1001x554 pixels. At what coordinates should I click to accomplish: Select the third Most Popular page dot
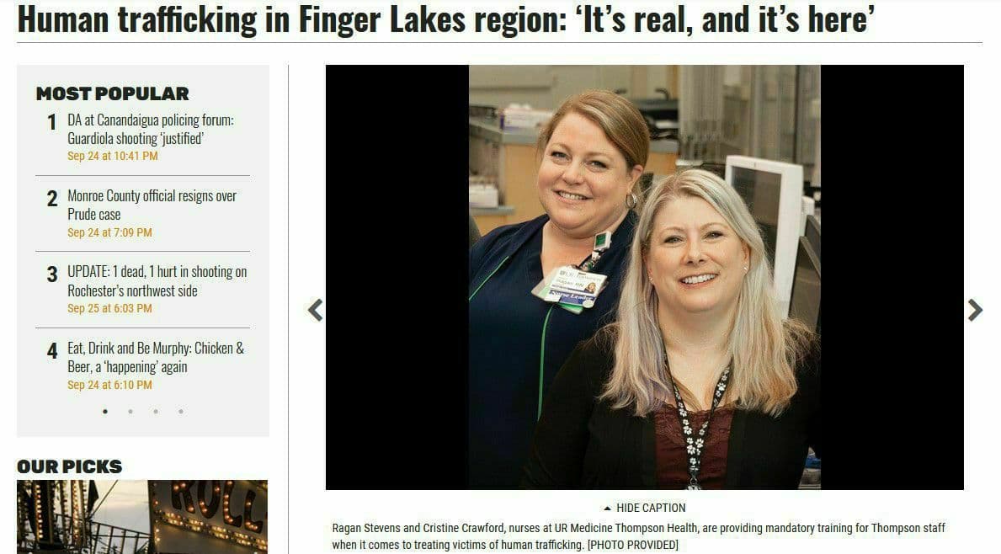coord(156,412)
